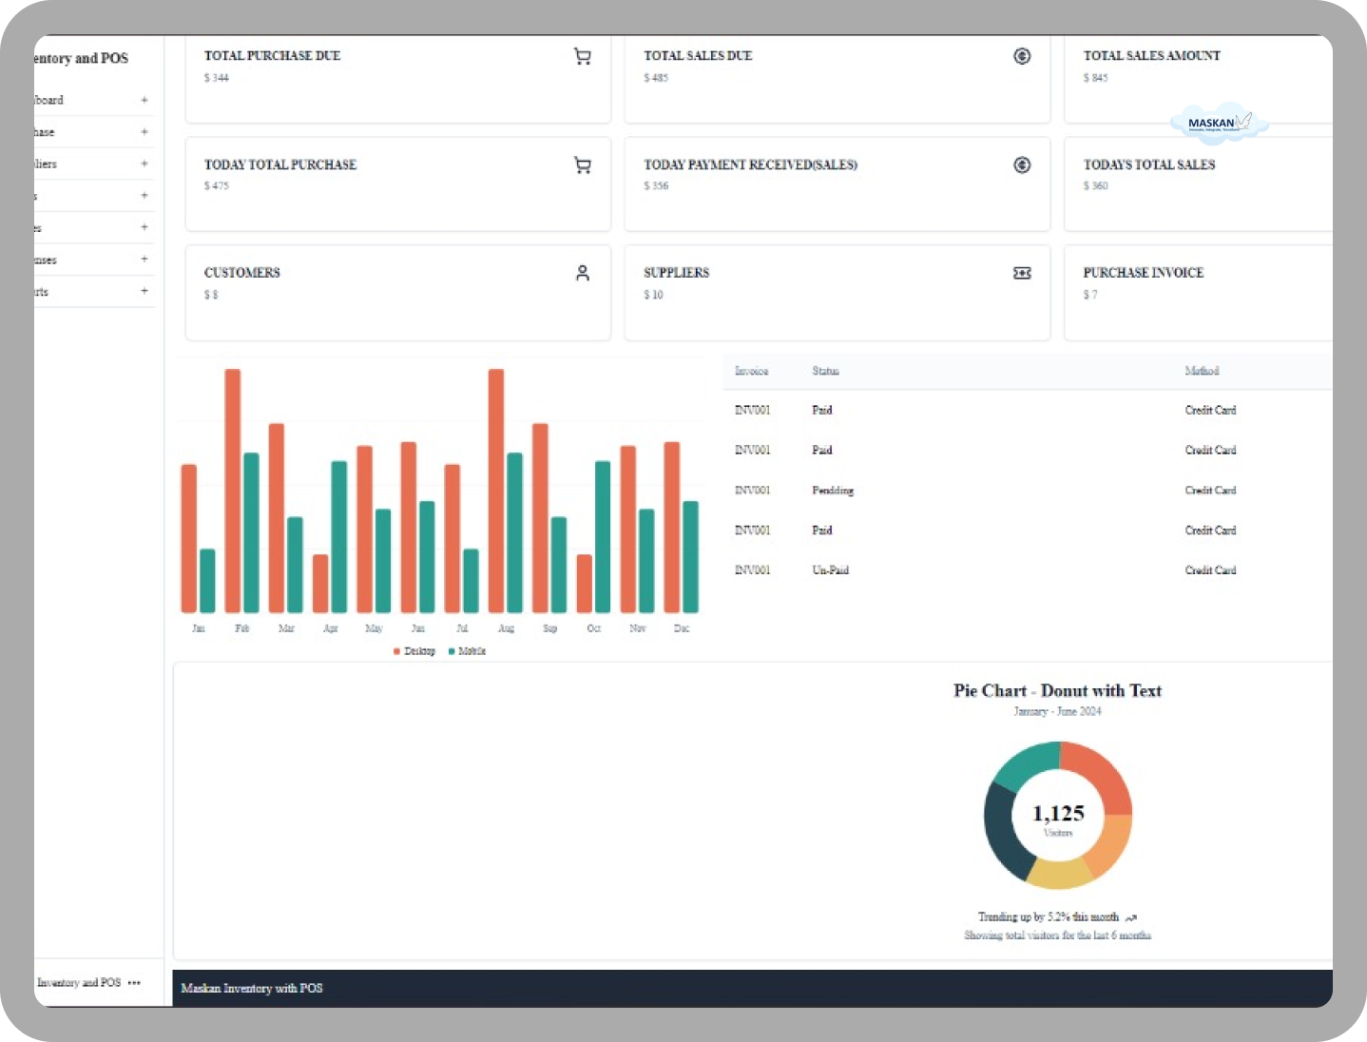Image resolution: width=1367 pixels, height=1042 pixels.
Task: Expand the Suppliers sidebar section
Action: click(144, 164)
